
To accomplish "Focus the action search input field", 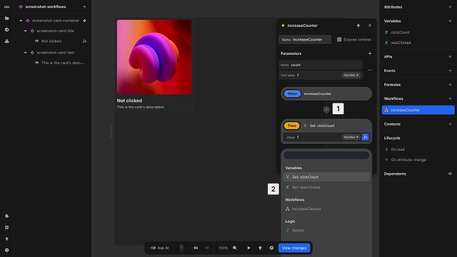I will [326, 155].
